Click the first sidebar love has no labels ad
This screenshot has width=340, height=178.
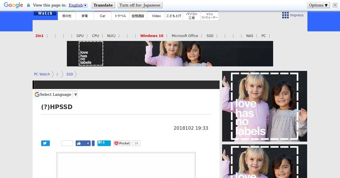click(265, 106)
